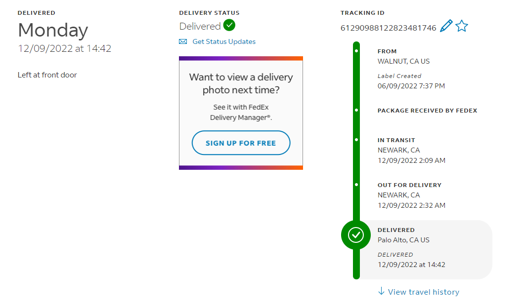524x307 pixels.
Task: Click the down arrow beside View travel history
Action: [381, 291]
